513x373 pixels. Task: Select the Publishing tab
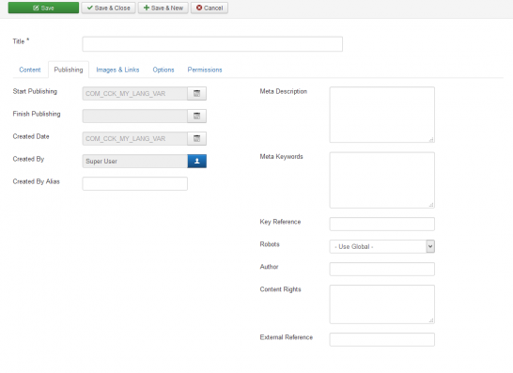[69, 70]
